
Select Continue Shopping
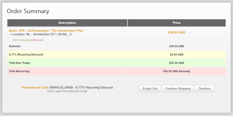(178, 89)
